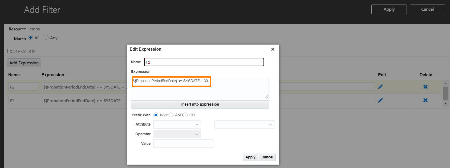Click Cancel in the Add Filter header
The height and width of the screenshot is (168, 450).
tap(427, 9)
